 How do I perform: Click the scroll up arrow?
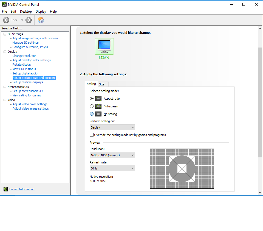pos(260,28)
